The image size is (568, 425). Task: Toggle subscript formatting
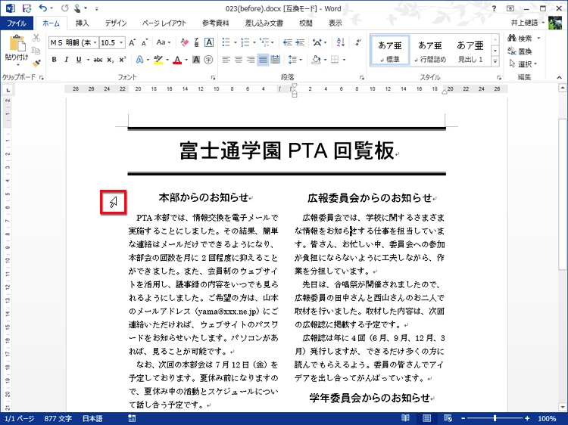click(x=110, y=60)
